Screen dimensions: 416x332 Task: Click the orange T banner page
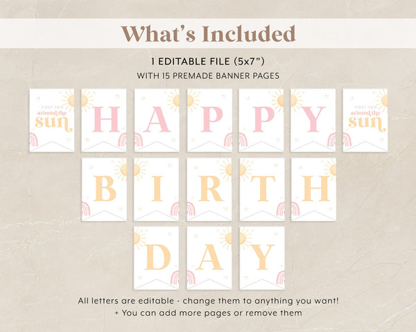click(262, 189)
